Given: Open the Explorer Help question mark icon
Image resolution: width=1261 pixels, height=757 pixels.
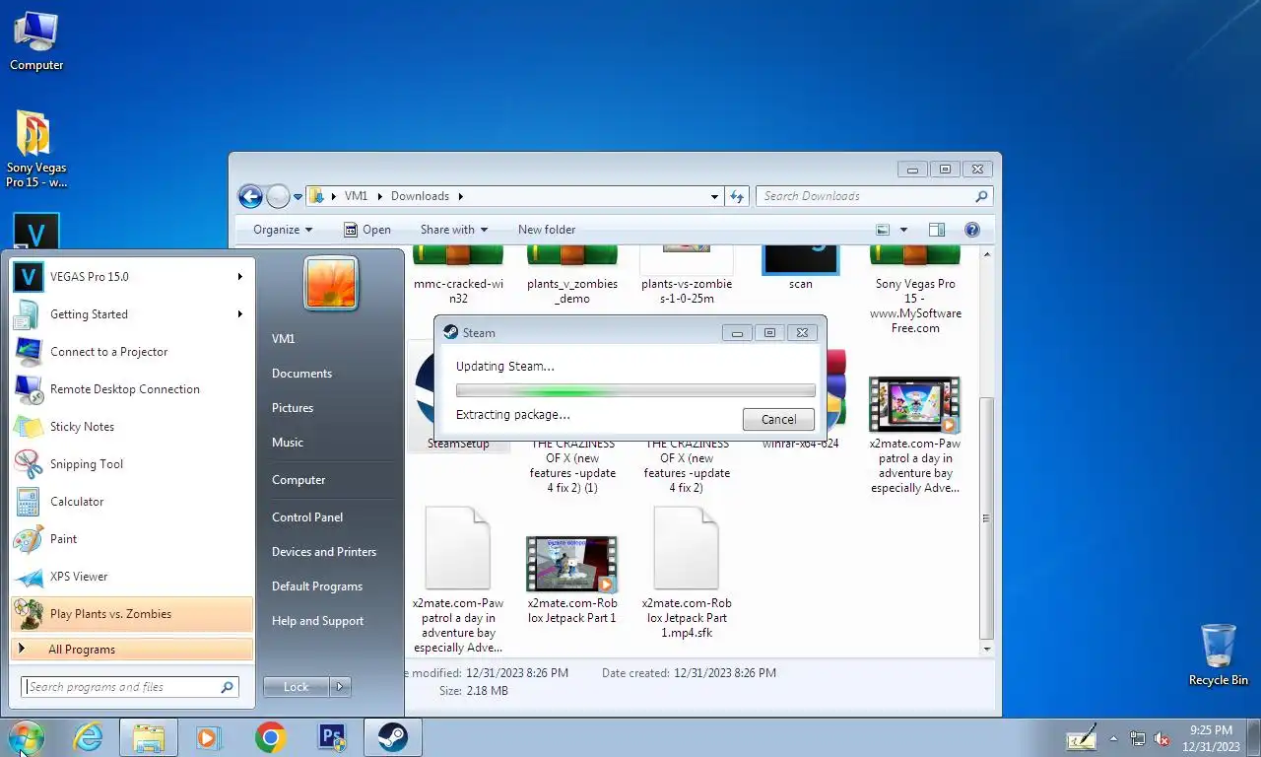Looking at the screenshot, I should (x=972, y=230).
